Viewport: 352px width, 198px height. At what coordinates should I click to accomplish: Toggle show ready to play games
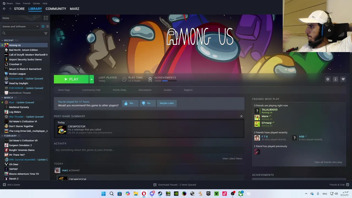tap(48, 26)
